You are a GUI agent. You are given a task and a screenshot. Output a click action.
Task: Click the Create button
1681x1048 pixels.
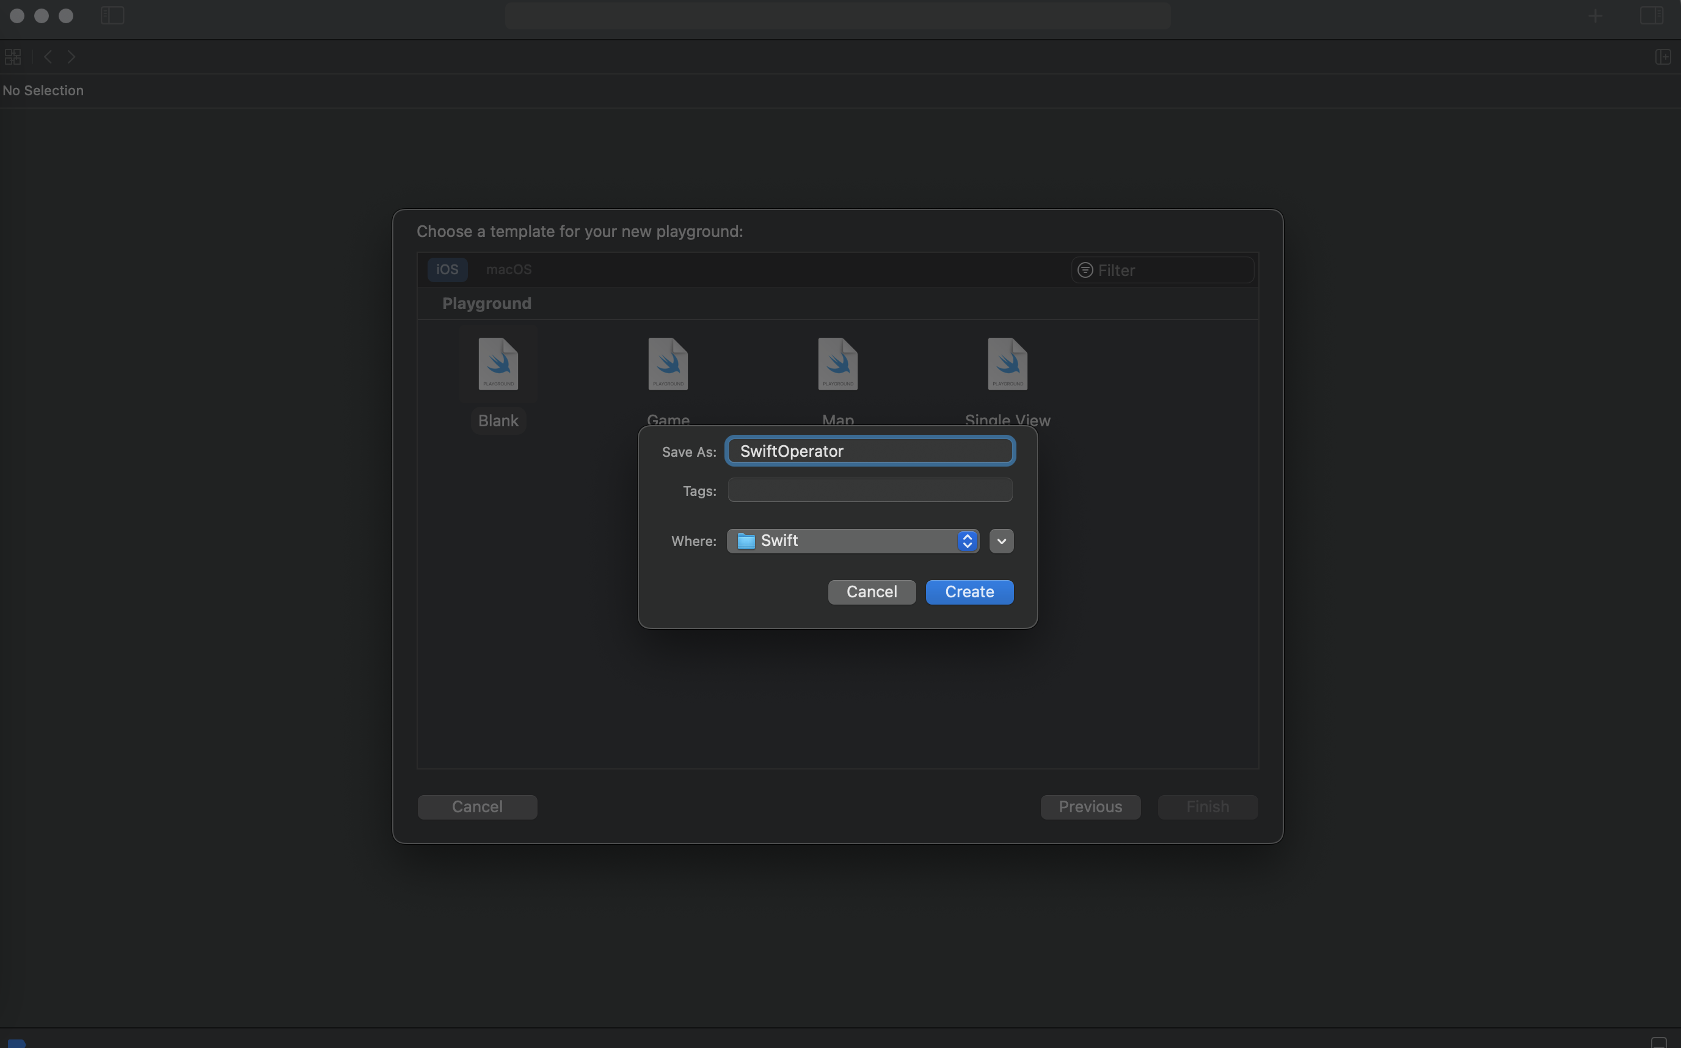(x=969, y=592)
